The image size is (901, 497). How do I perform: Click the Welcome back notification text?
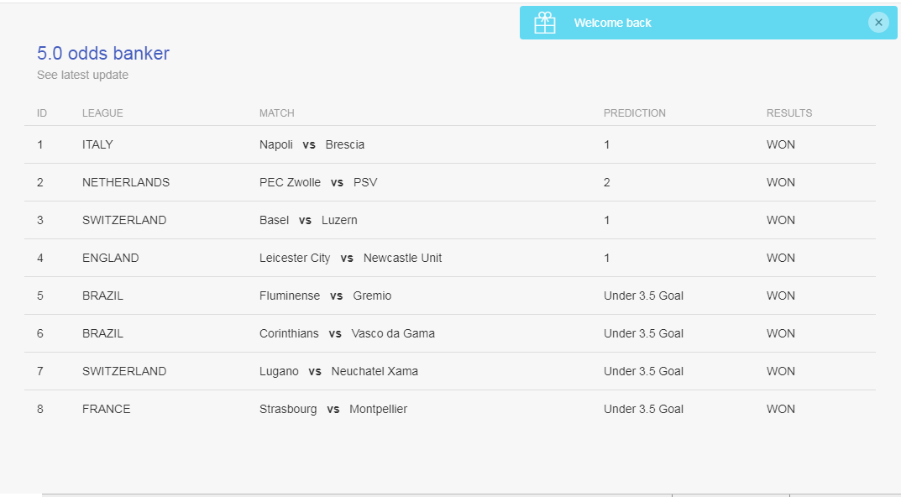pos(612,23)
